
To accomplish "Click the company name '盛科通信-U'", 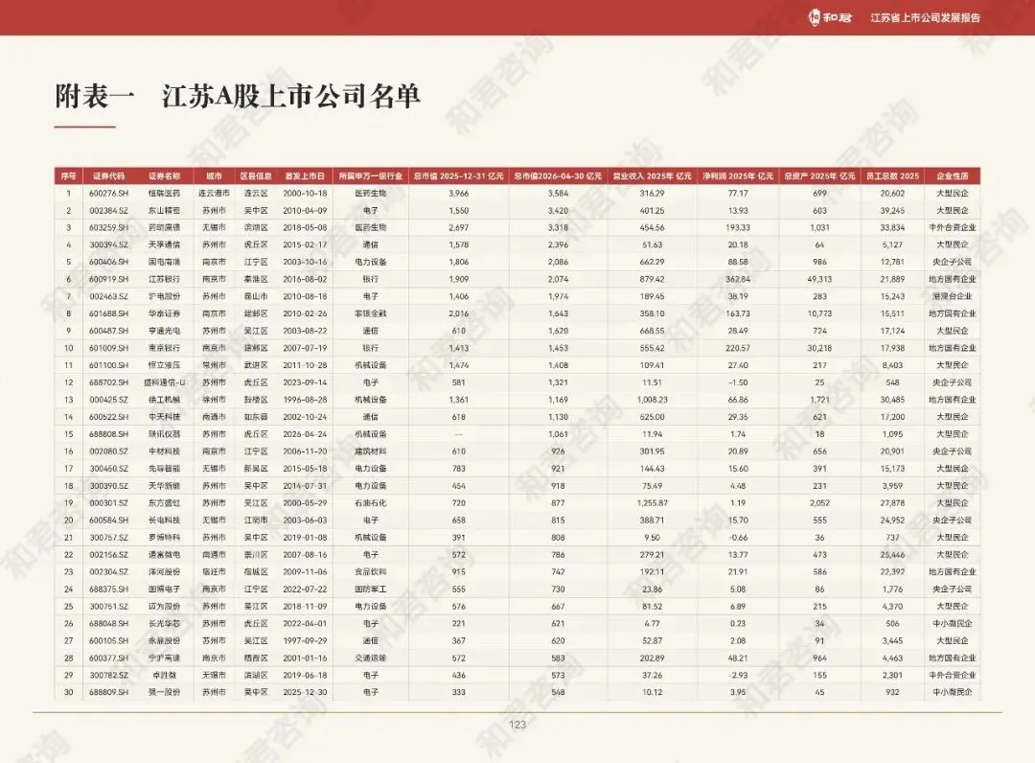I will tap(165, 382).
